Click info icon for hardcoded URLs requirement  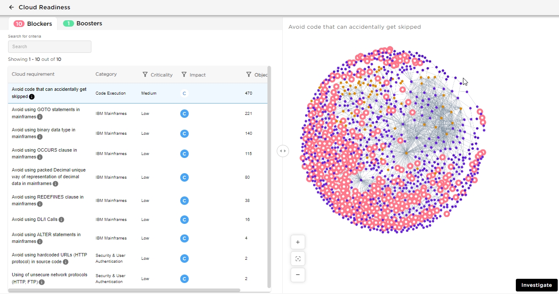click(x=66, y=262)
